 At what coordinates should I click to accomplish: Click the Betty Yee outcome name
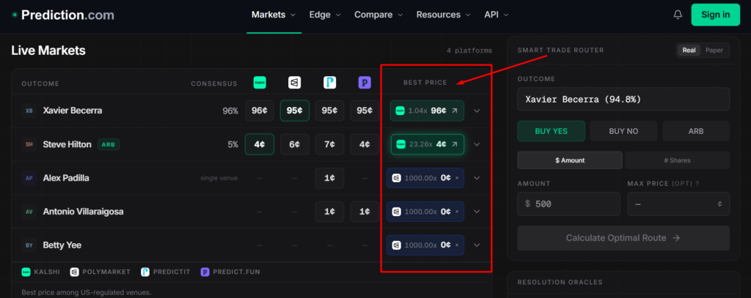pyautogui.click(x=62, y=245)
